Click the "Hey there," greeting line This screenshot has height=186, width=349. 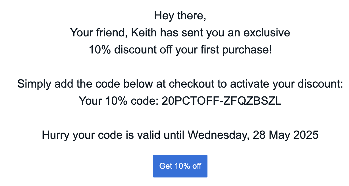tap(180, 16)
